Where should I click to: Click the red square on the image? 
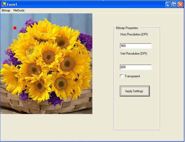click(x=15, y=28)
